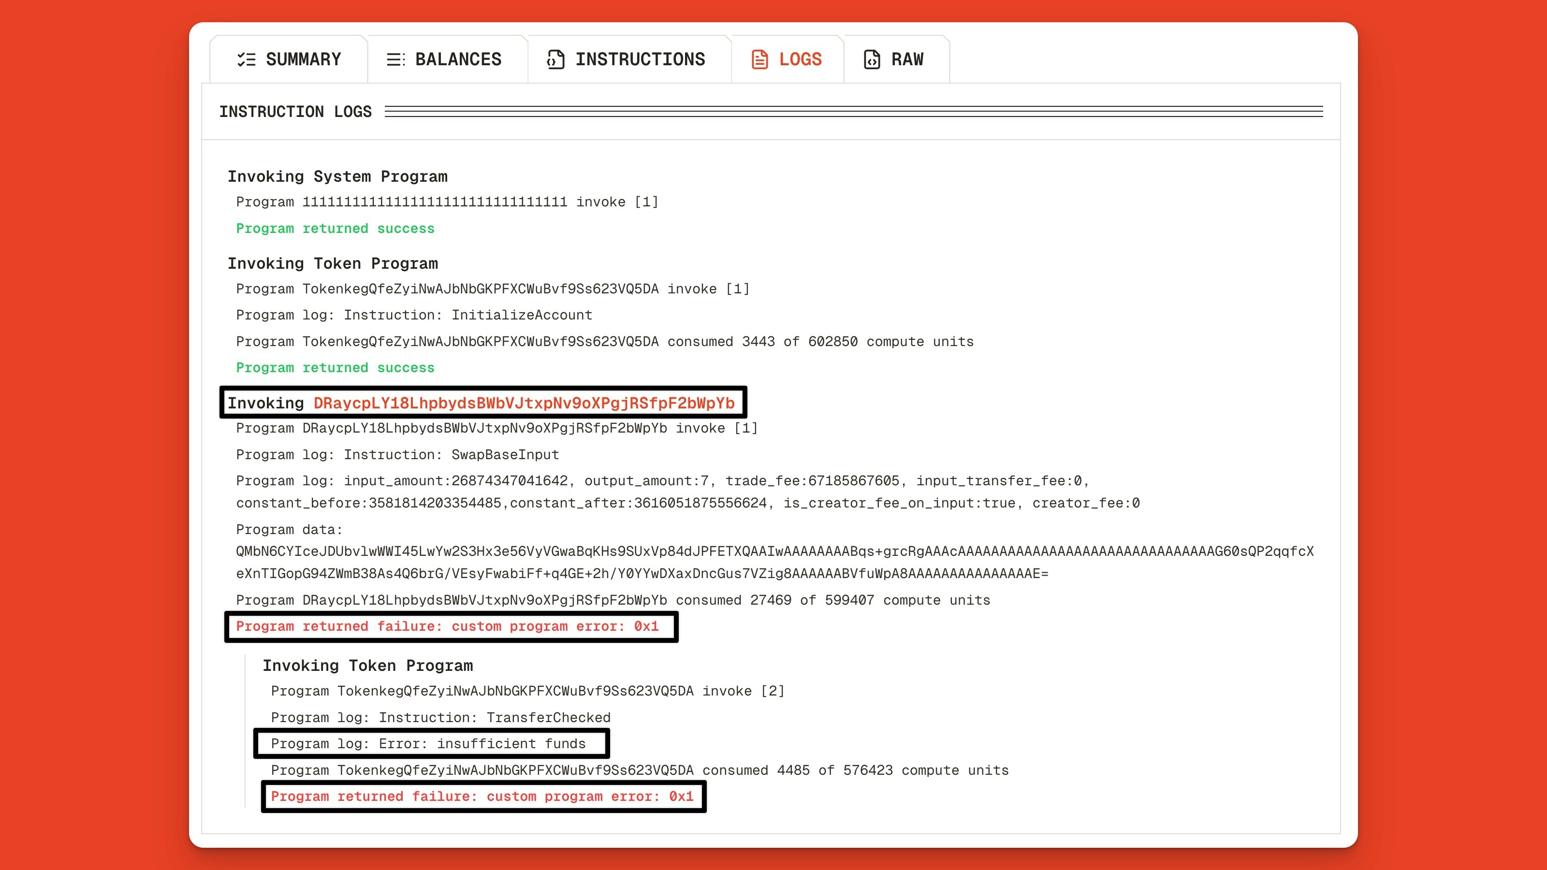Click the boxed TransferChecked failure message

483,797
